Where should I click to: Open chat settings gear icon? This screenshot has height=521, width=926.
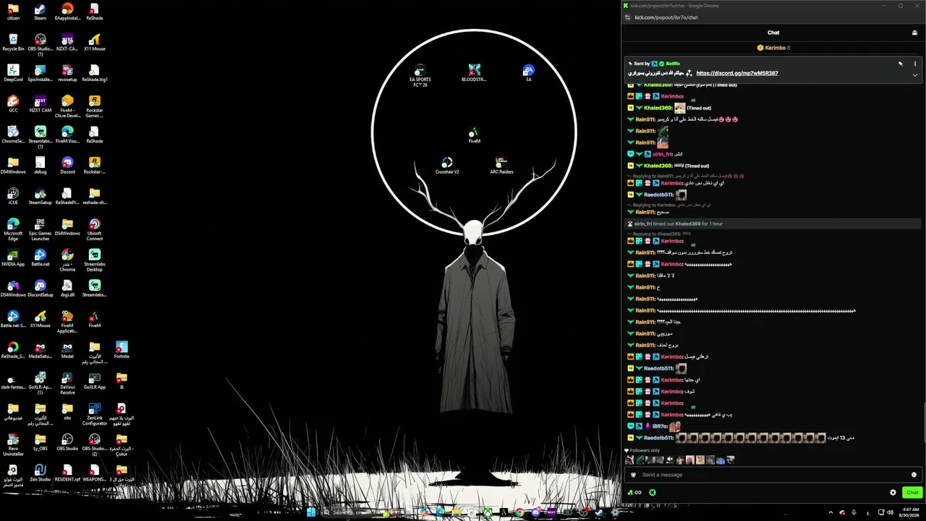tap(893, 492)
